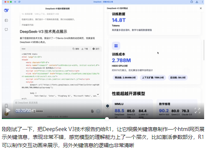This screenshot has height=152, width=206.
Task: Toggle the sidebar panel icon
Action: click(6, 20)
